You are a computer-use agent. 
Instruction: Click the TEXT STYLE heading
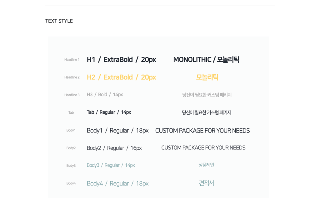click(x=59, y=21)
